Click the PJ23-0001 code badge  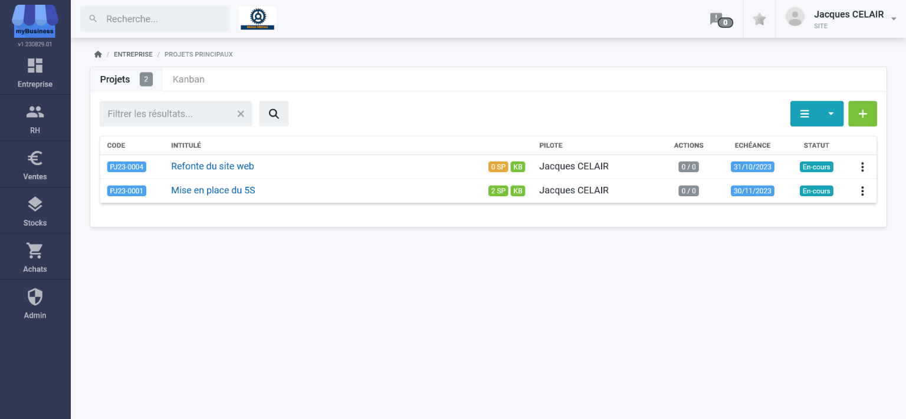coord(127,191)
